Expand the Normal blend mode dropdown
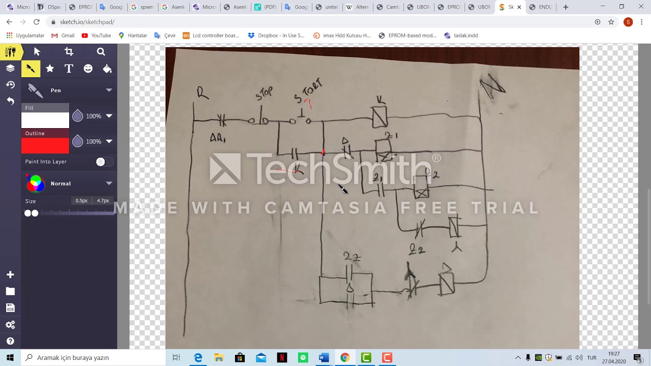Screen dimensions: 651x366 [109, 184]
